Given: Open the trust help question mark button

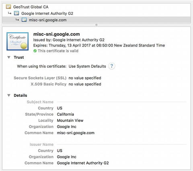Looking at the screenshot, I should (x=112, y=66).
